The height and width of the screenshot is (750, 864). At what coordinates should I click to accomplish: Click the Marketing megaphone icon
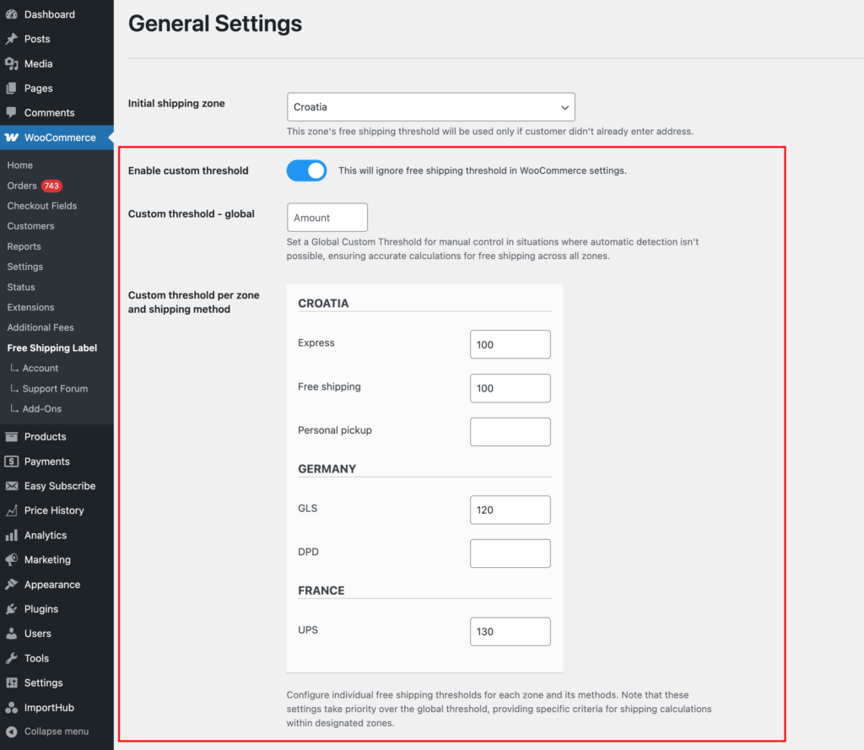[12, 560]
